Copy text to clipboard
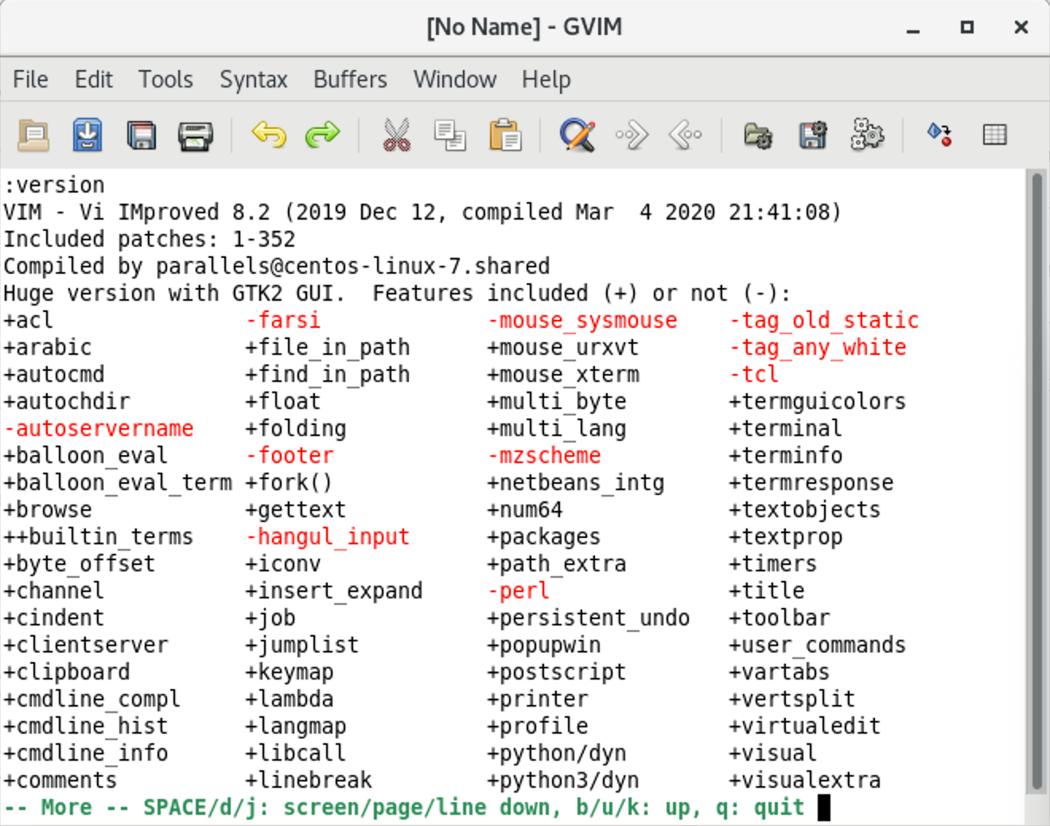The width and height of the screenshot is (1050, 826). (x=450, y=135)
